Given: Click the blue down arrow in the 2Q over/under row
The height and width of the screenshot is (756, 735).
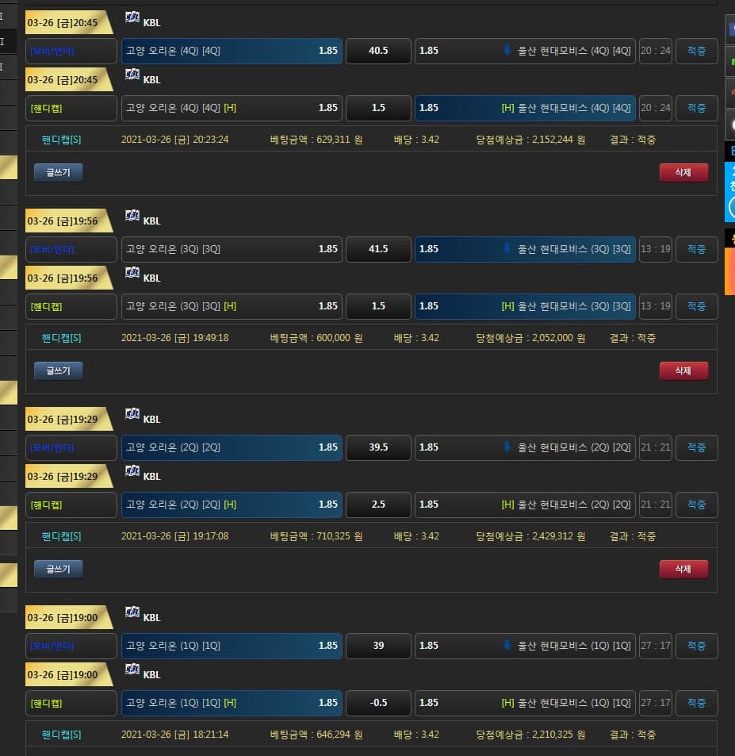Looking at the screenshot, I should pos(507,447).
